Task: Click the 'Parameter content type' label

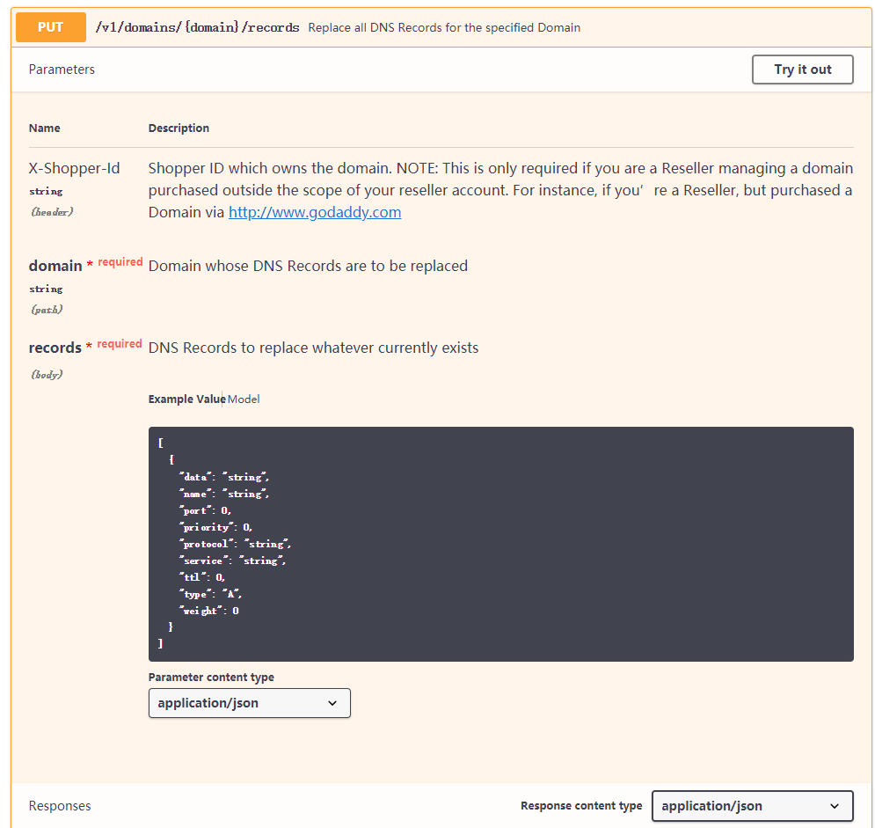Action: [x=211, y=678]
